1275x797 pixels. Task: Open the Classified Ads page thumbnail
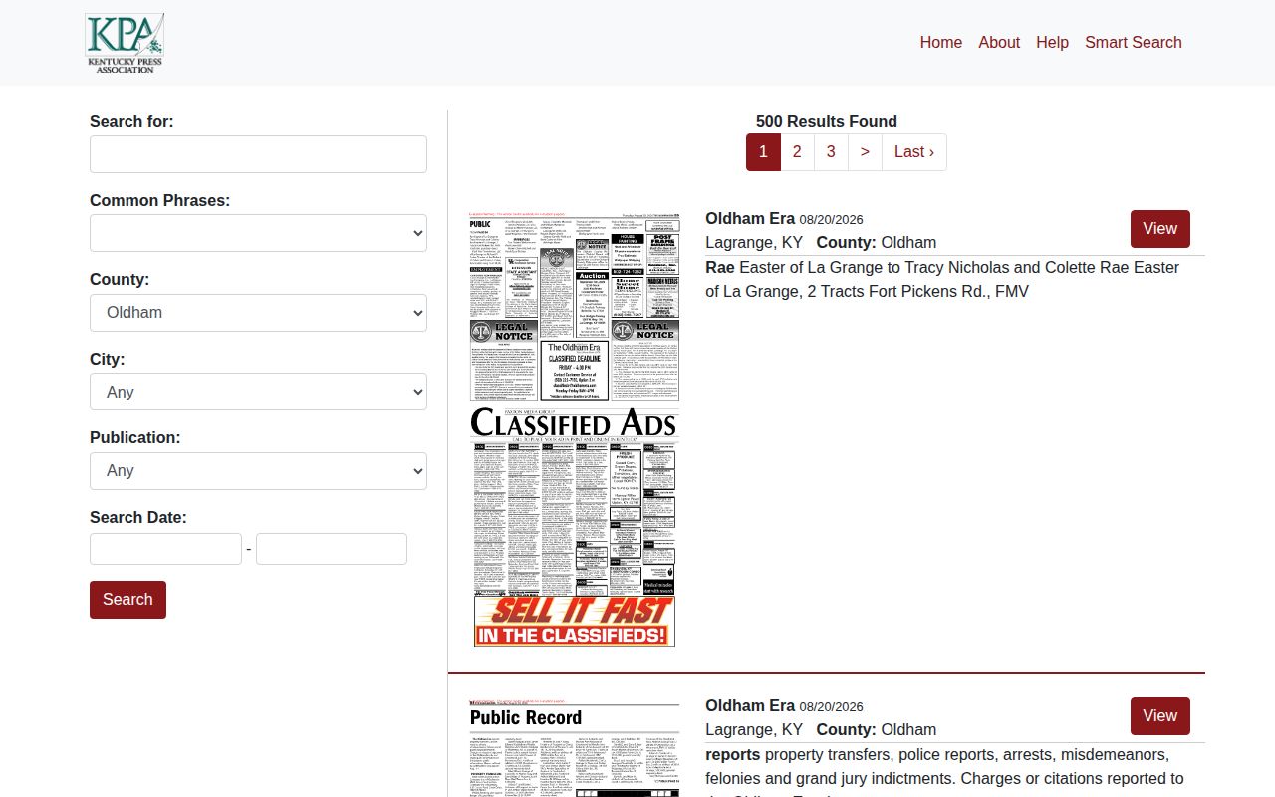(575, 428)
